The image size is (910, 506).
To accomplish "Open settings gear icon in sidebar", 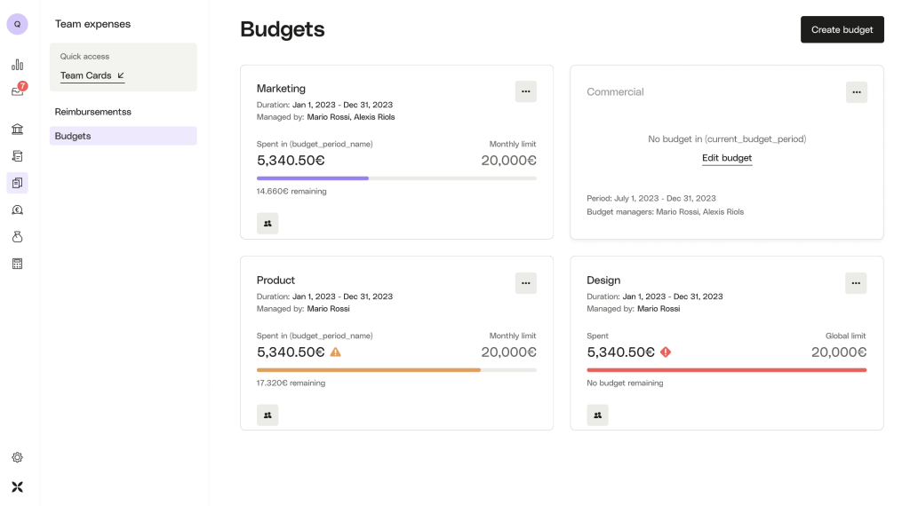I will click(x=17, y=457).
